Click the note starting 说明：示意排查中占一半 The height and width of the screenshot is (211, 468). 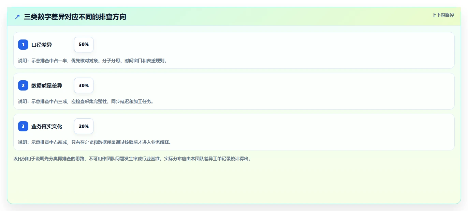[x=92, y=61]
